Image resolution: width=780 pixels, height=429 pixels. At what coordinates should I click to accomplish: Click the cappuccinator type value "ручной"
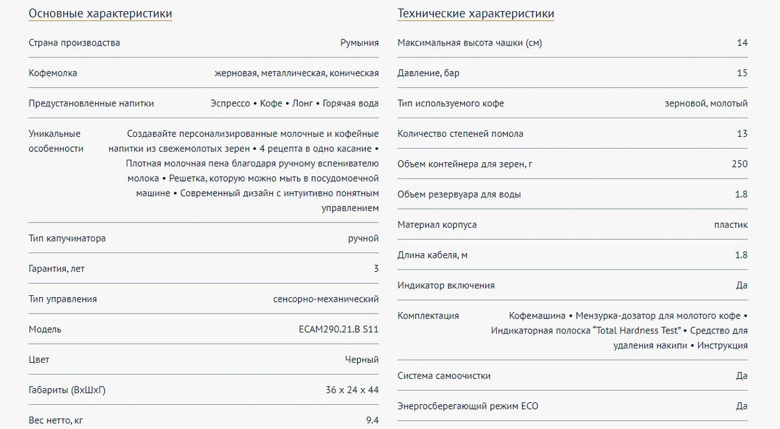point(363,238)
